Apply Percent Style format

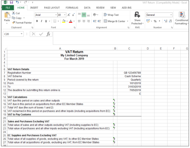point(155,21)
